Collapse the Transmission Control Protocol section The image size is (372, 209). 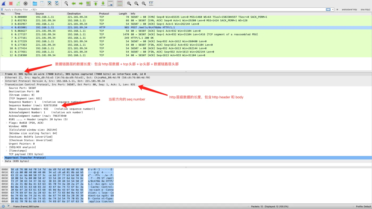coord(2,85)
